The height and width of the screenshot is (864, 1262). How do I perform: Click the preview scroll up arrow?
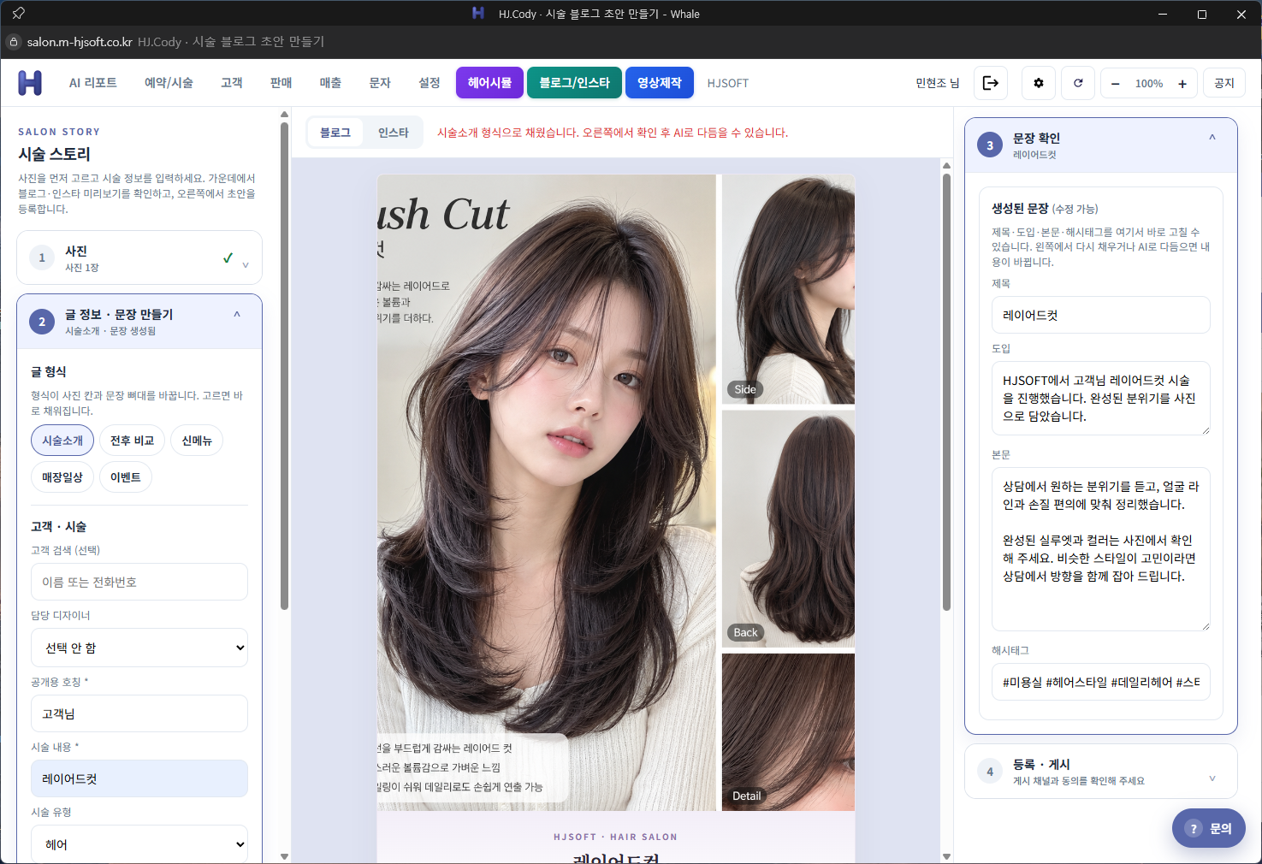pos(946,165)
